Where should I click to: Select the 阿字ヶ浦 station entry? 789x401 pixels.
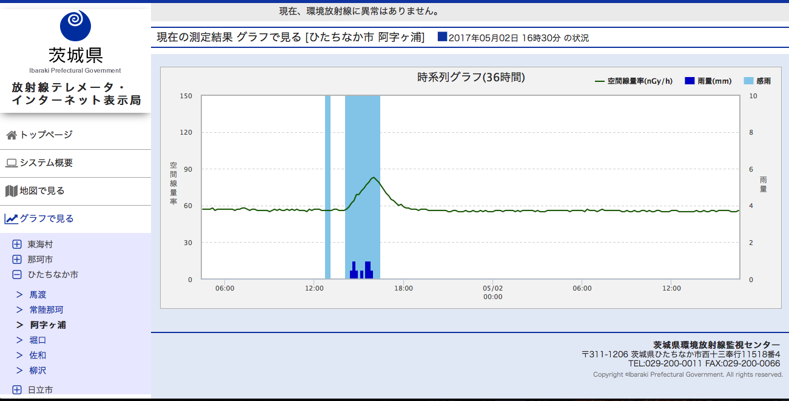(x=48, y=325)
